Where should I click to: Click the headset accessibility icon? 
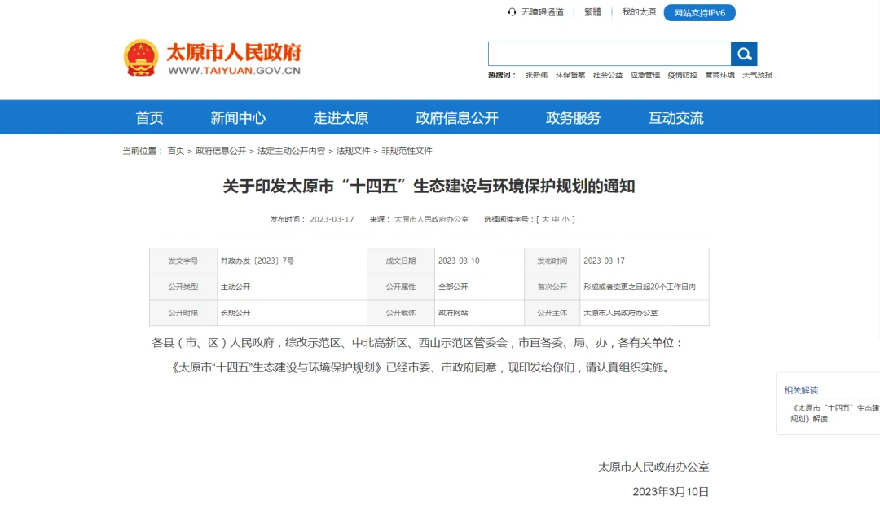point(512,12)
